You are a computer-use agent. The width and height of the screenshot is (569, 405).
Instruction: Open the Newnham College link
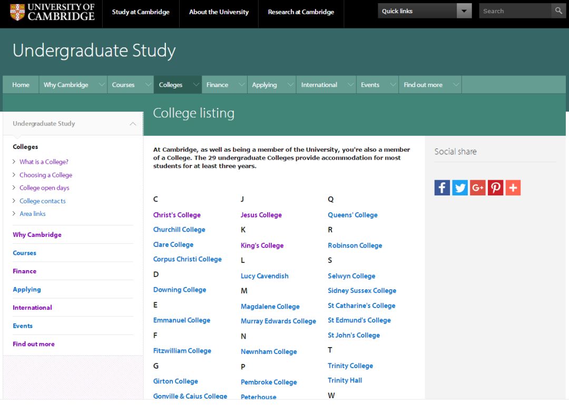(269, 352)
